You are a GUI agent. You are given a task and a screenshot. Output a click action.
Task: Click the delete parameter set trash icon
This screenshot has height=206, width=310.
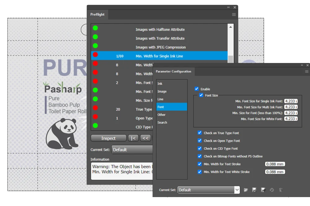tap(281, 190)
